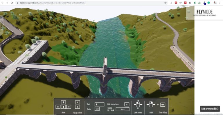Click the 'Time of Day' label
223x115 pixels.
[x=163, y=112]
